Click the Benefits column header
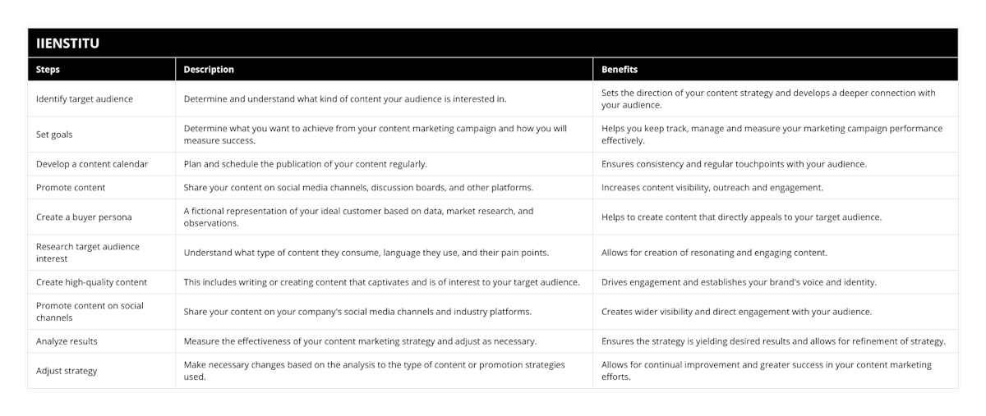986x416 pixels. tap(620, 70)
